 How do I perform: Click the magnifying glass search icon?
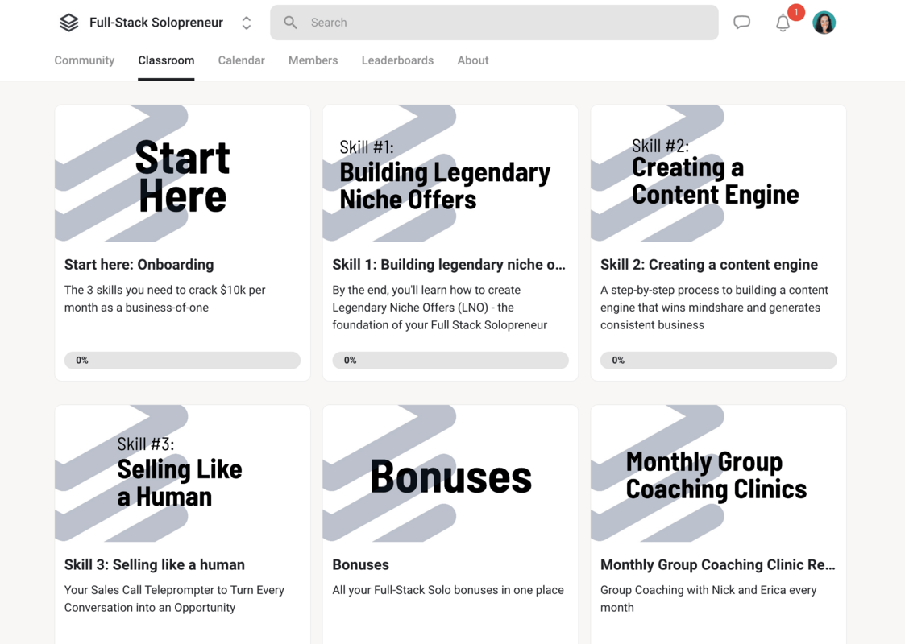[x=291, y=23]
